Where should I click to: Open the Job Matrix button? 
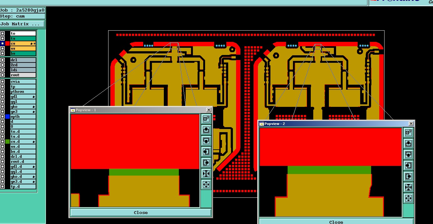pyautogui.click(x=22, y=24)
